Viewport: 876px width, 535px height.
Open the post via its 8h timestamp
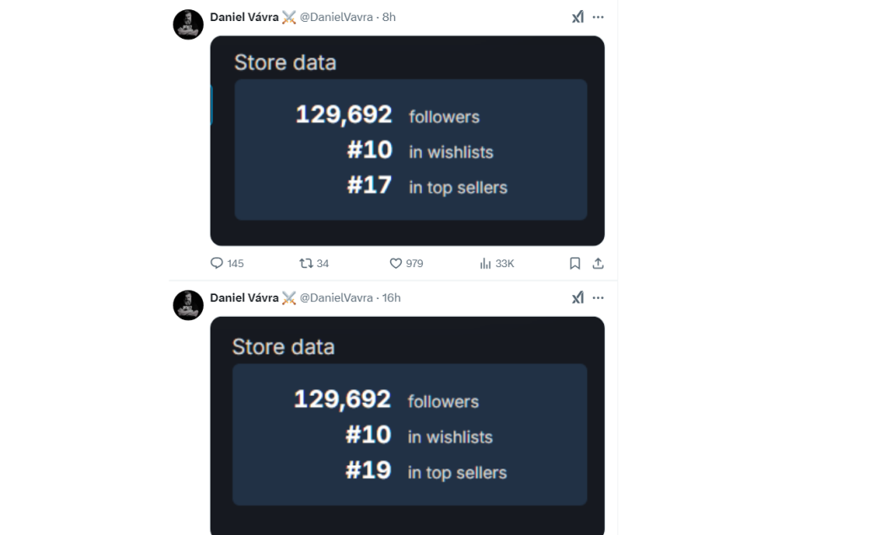click(x=389, y=17)
